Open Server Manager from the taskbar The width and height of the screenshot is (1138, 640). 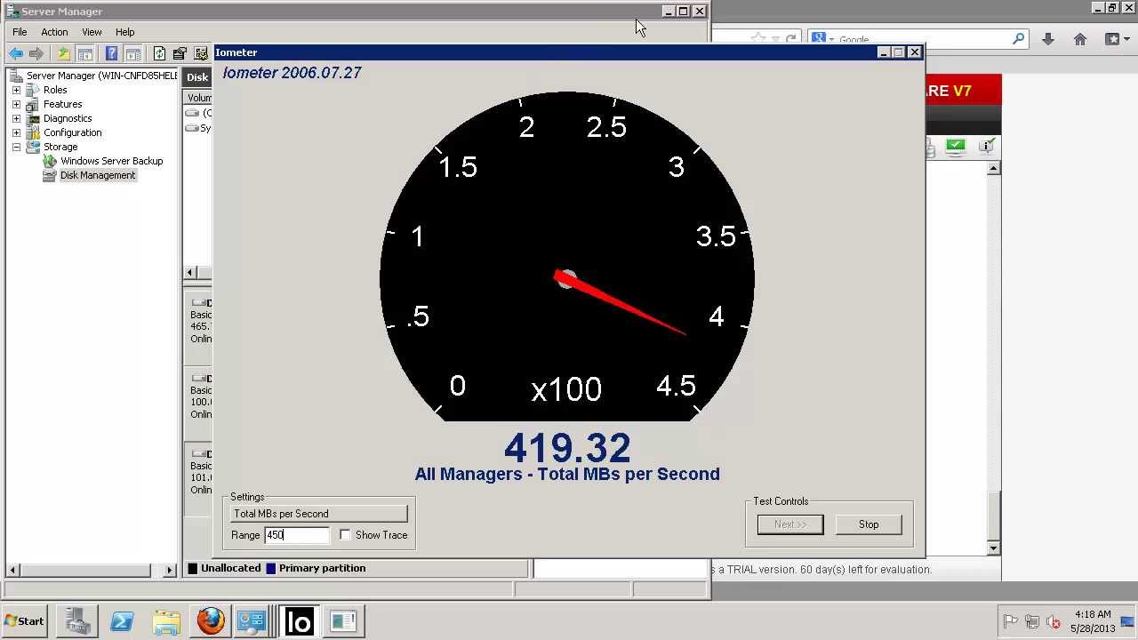(x=77, y=621)
